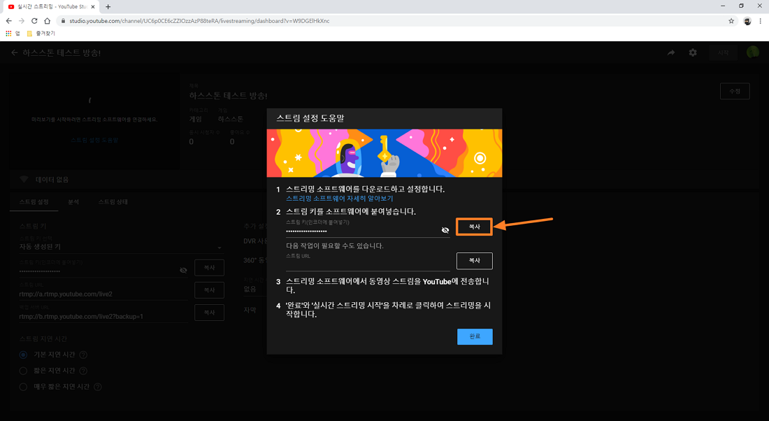769x421 pixels.
Task: Open the Chrome profile avatar
Action: click(x=747, y=21)
